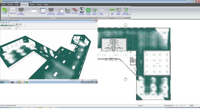Click 'Room: 8 Gnd Open Plan' status text
The height and width of the screenshot is (112, 200).
point(8,106)
